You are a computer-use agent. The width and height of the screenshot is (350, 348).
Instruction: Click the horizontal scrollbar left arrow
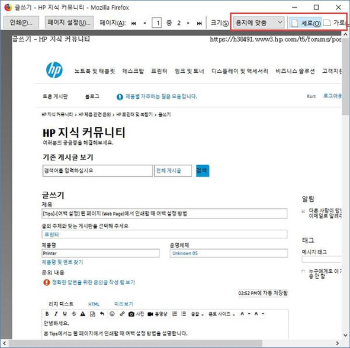tap(4, 343)
